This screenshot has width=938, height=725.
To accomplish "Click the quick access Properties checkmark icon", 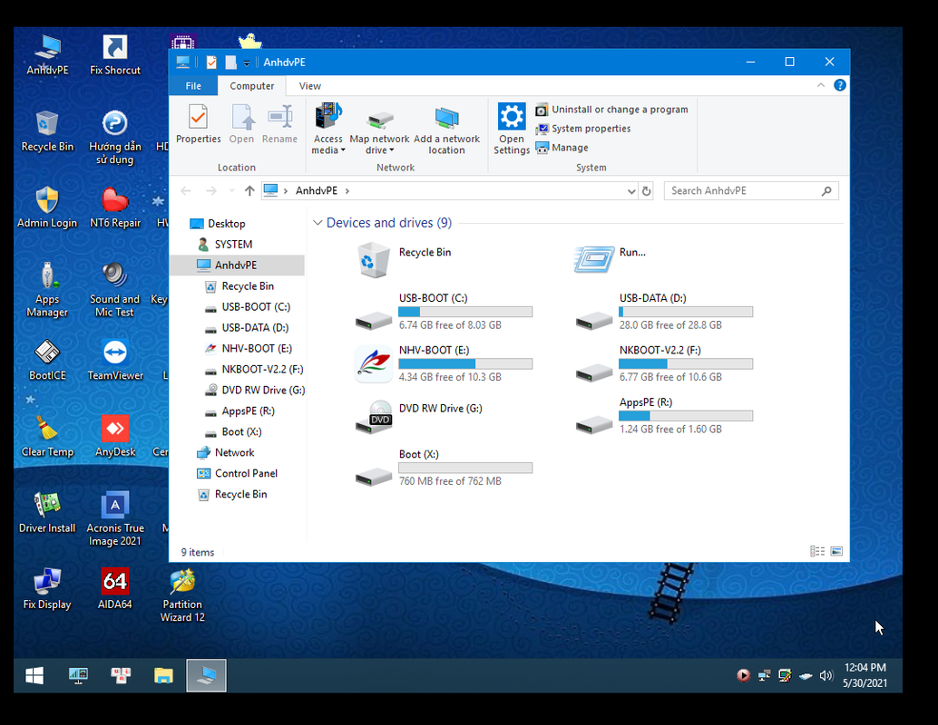I will [211, 63].
